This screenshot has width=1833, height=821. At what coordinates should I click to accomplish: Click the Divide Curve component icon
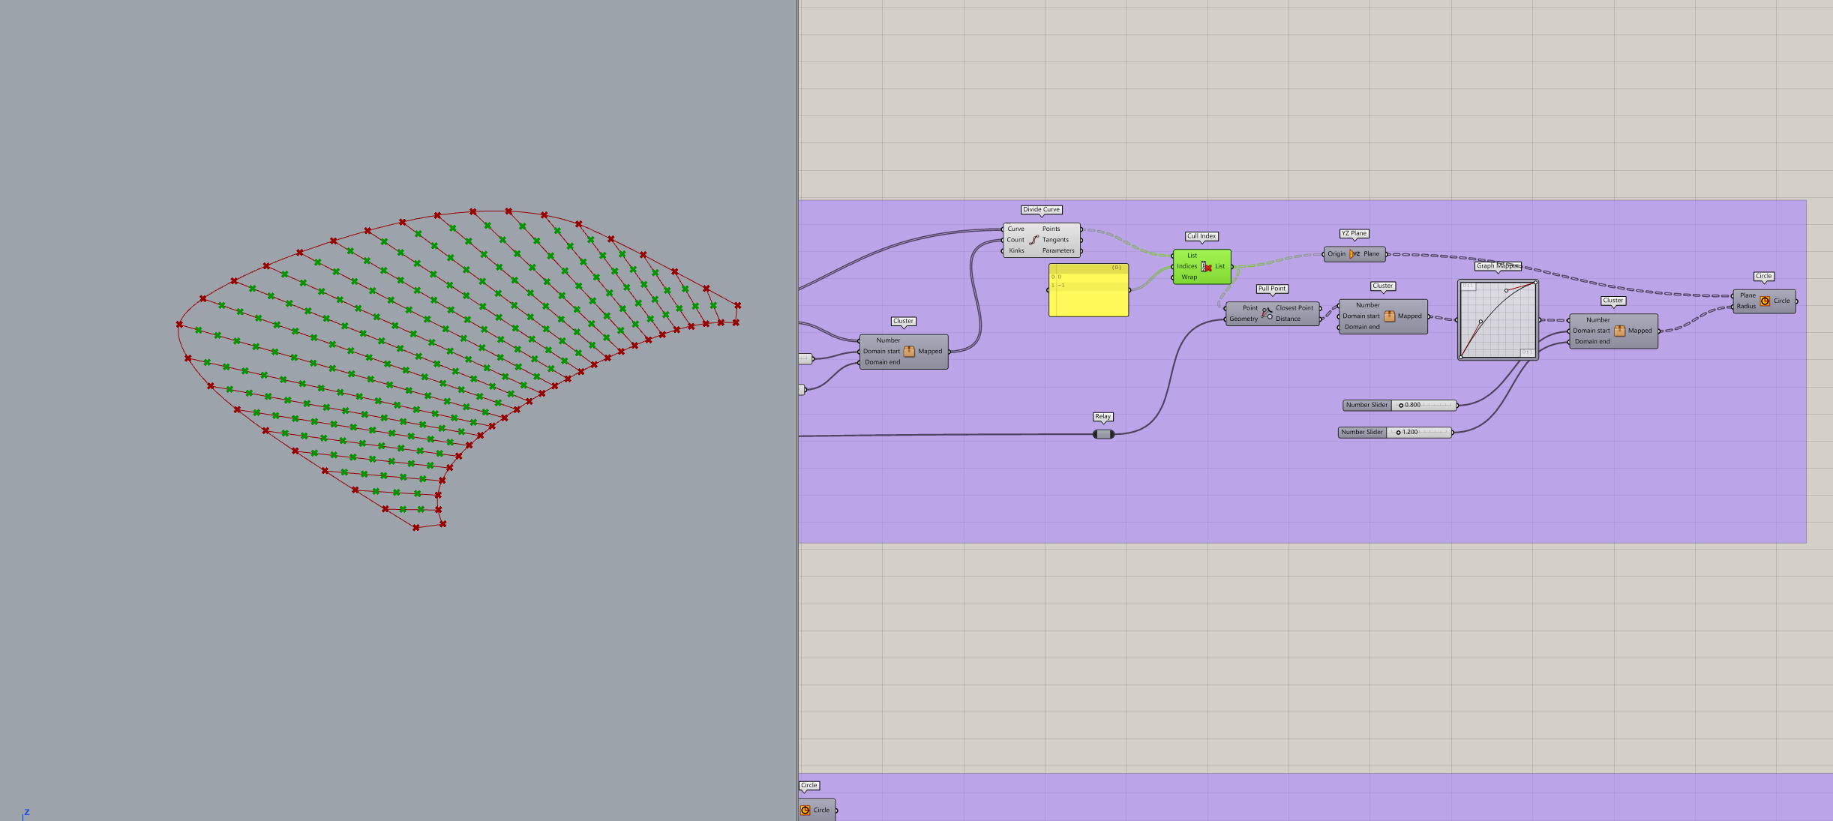1034,240
